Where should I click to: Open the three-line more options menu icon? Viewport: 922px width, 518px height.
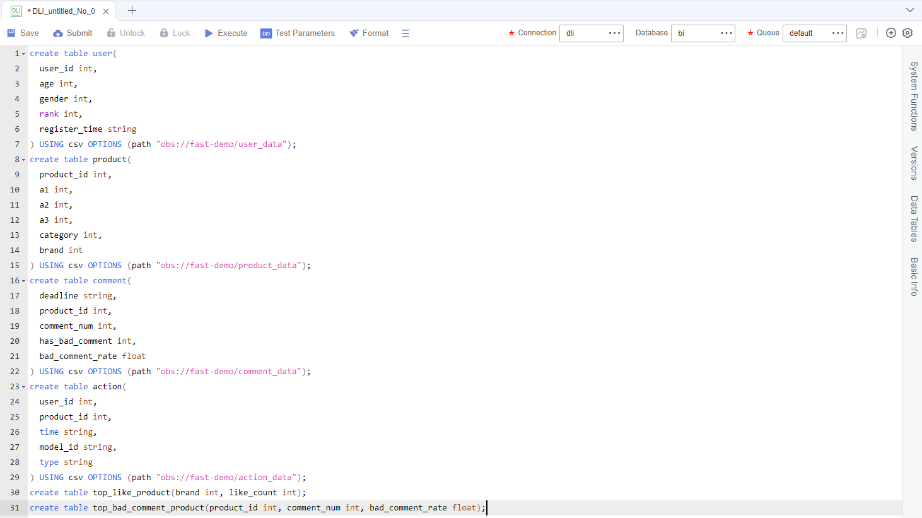pyautogui.click(x=406, y=33)
